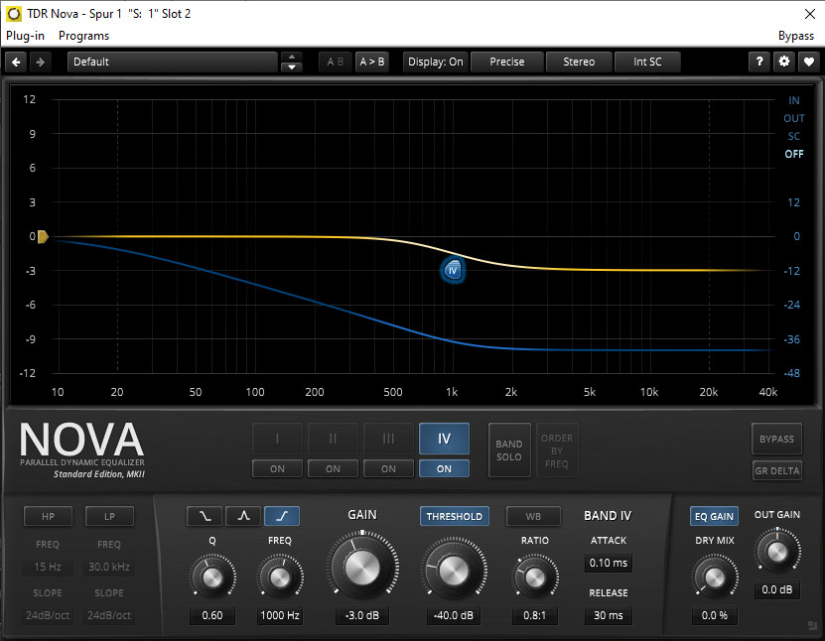Select band I tab
Screen dimensions: 825x641
pyautogui.click(x=277, y=439)
